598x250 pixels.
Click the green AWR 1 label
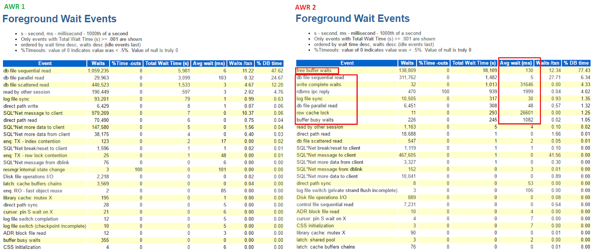[14, 7]
